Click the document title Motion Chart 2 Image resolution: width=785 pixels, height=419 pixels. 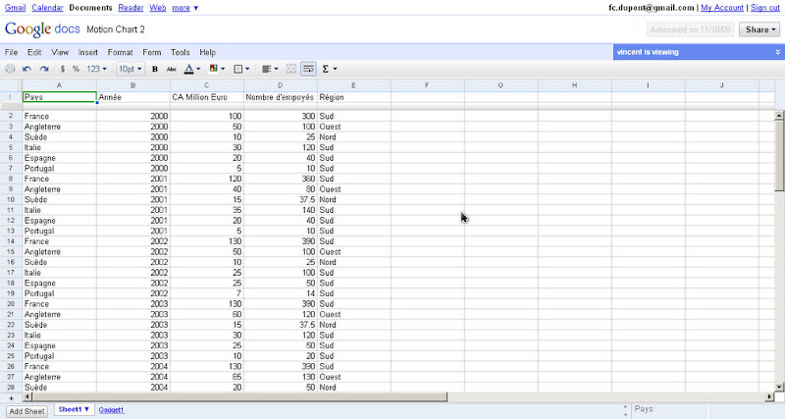116,29
